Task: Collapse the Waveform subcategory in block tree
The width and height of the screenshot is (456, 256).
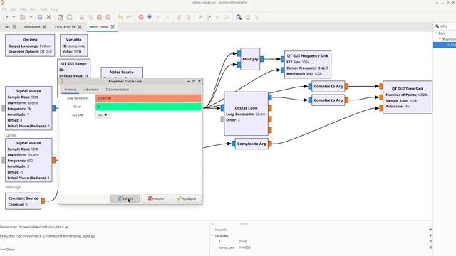Action: pyautogui.click(x=440, y=39)
